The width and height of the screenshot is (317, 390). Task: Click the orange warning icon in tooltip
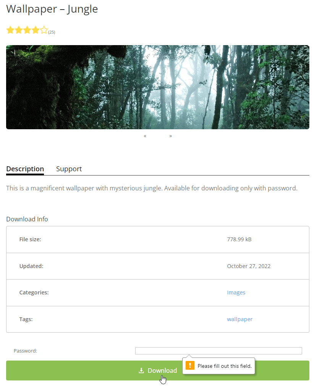190,366
